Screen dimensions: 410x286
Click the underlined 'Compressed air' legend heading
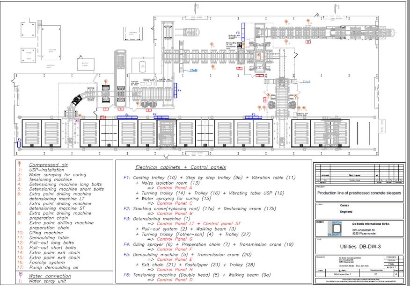tap(48, 165)
